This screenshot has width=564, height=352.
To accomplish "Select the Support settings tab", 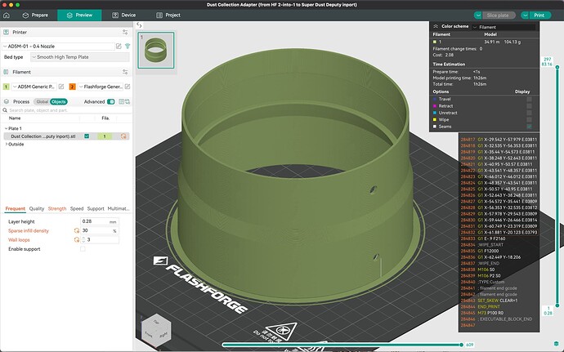I will coord(96,208).
